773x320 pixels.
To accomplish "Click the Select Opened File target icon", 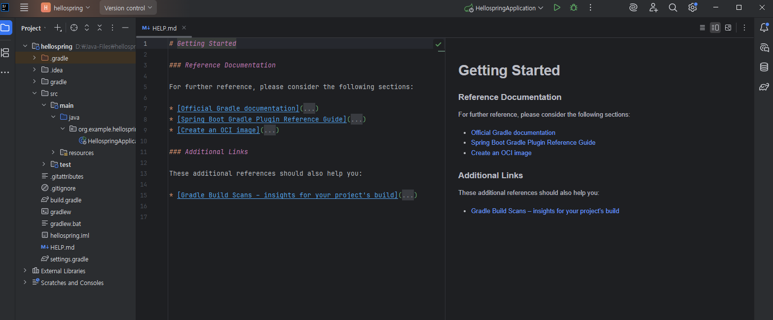I will [74, 28].
